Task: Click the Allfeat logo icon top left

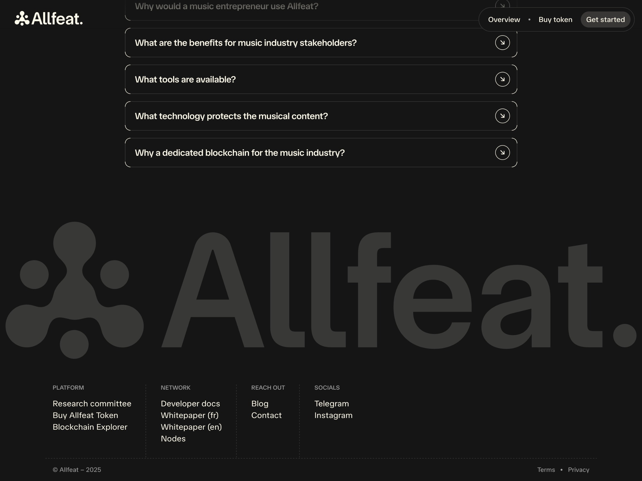Action: (22, 18)
